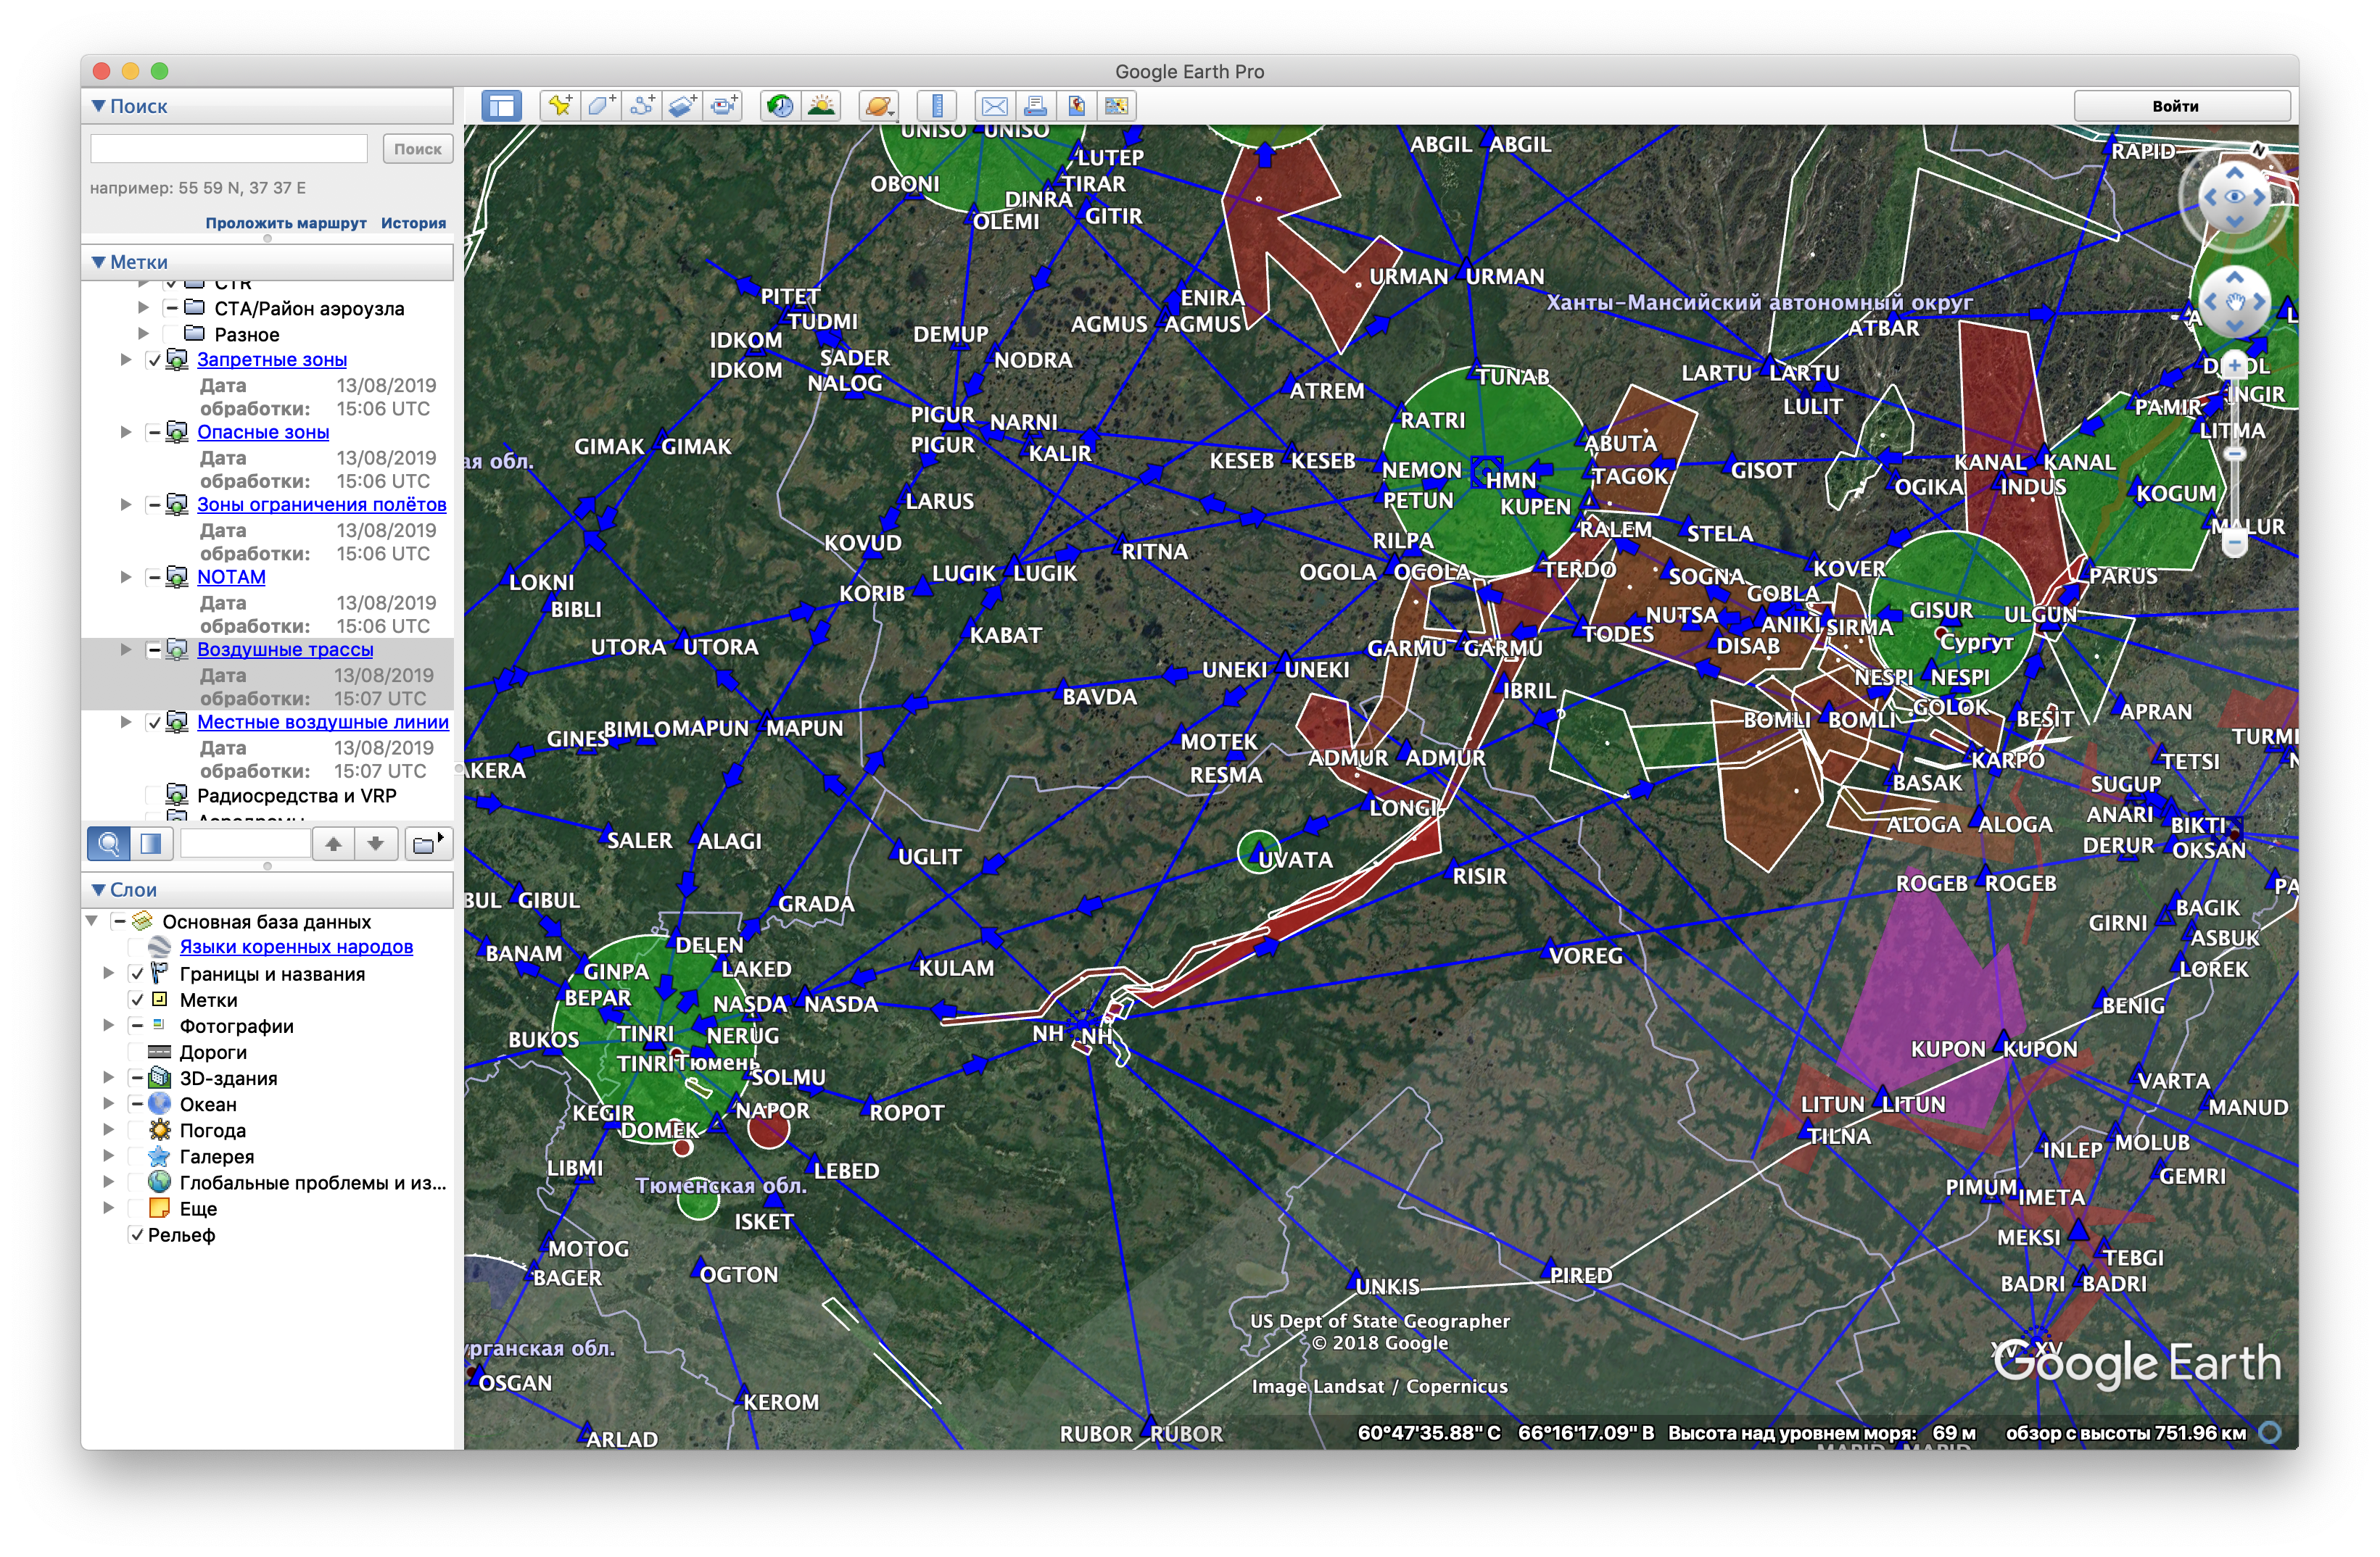Enable the Дороги layer checkbox
Screen dimensions: 2380x1557
137,1051
